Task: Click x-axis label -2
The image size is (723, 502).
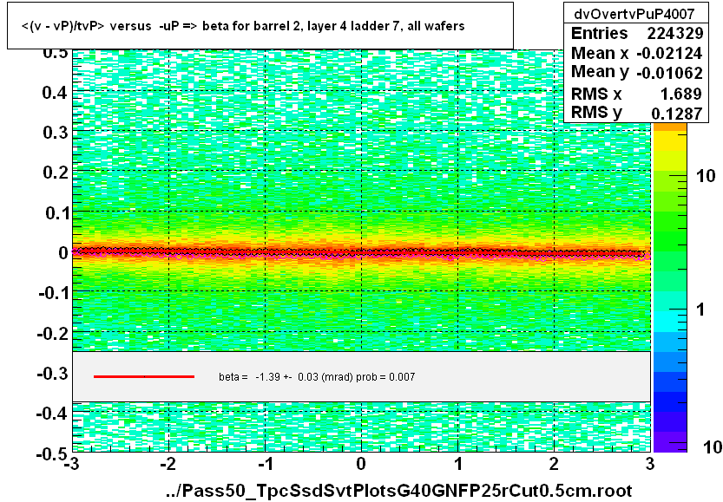Action: (168, 464)
